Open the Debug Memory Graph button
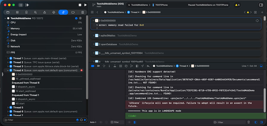The height and width of the screenshot is (126, 267). tap(131, 66)
